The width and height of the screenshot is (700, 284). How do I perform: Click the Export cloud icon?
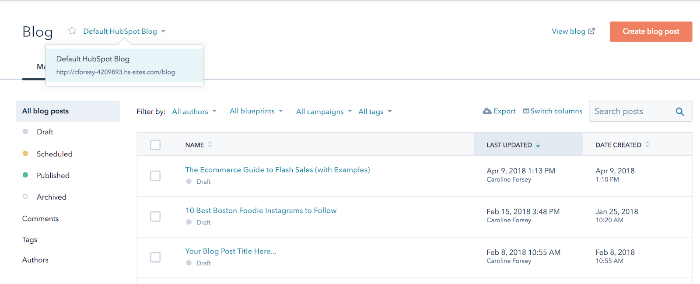pos(487,111)
